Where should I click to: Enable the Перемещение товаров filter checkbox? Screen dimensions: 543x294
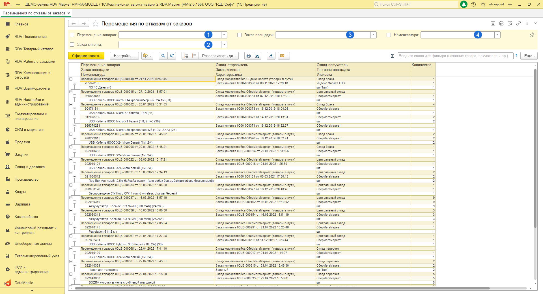pyautogui.click(x=72, y=35)
